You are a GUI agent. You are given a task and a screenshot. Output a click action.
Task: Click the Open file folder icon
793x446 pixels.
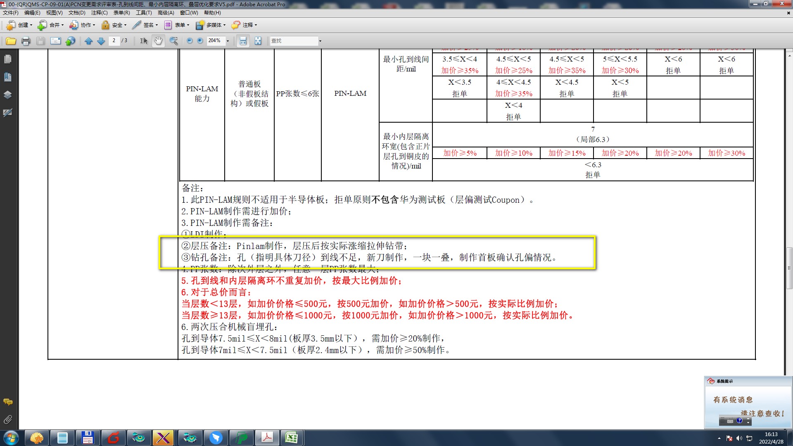click(x=11, y=41)
